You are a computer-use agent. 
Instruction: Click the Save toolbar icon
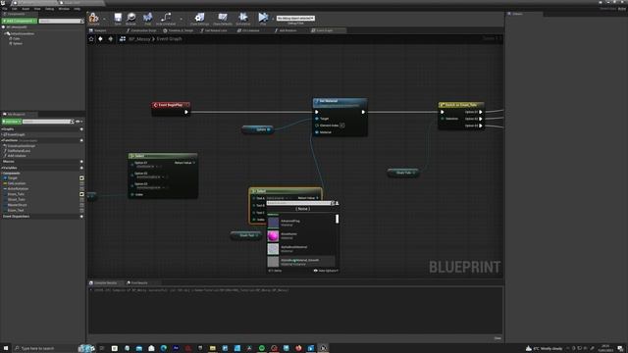click(x=118, y=18)
